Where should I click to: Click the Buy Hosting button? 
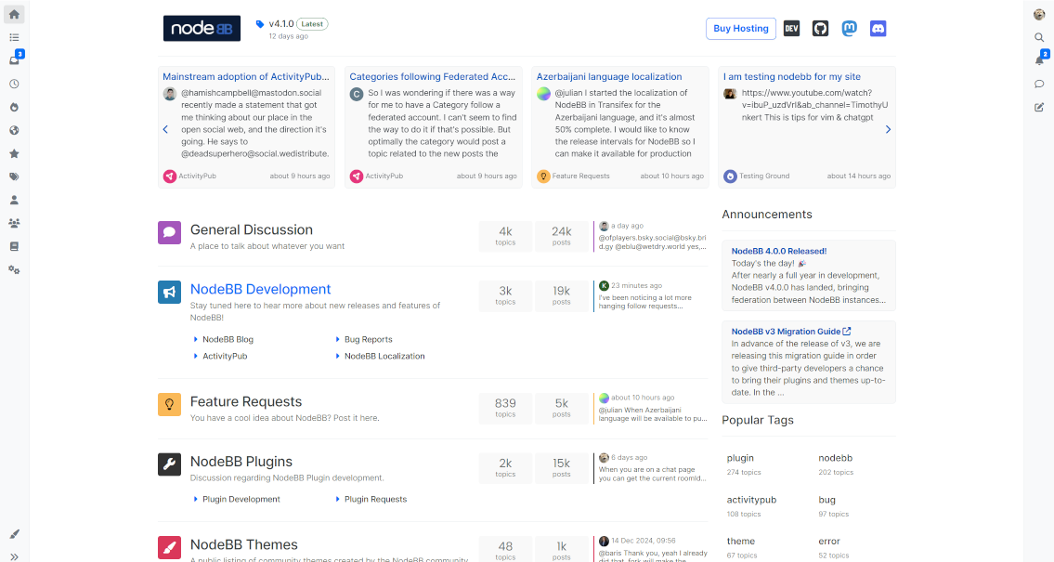pos(740,29)
